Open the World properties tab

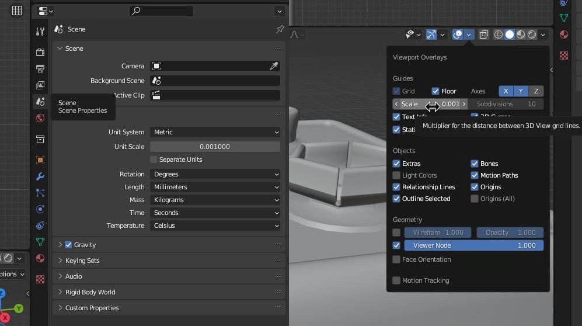click(x=40, y=118)
